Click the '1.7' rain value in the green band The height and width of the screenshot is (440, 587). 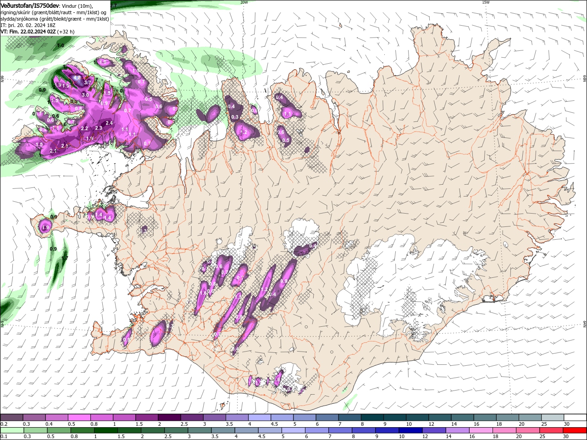pyautogui.click(x=65, y=258)
